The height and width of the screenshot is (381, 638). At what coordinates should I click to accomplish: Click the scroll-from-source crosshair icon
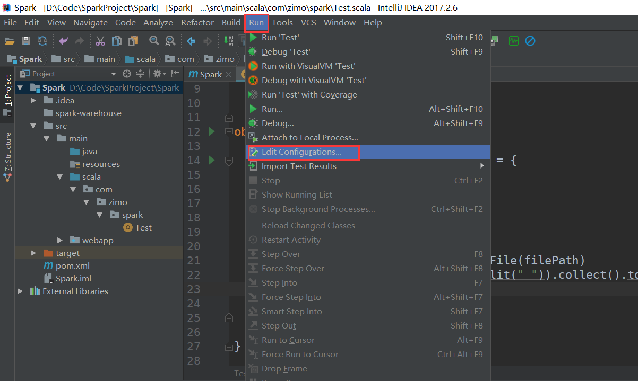[x=127, y=74]
